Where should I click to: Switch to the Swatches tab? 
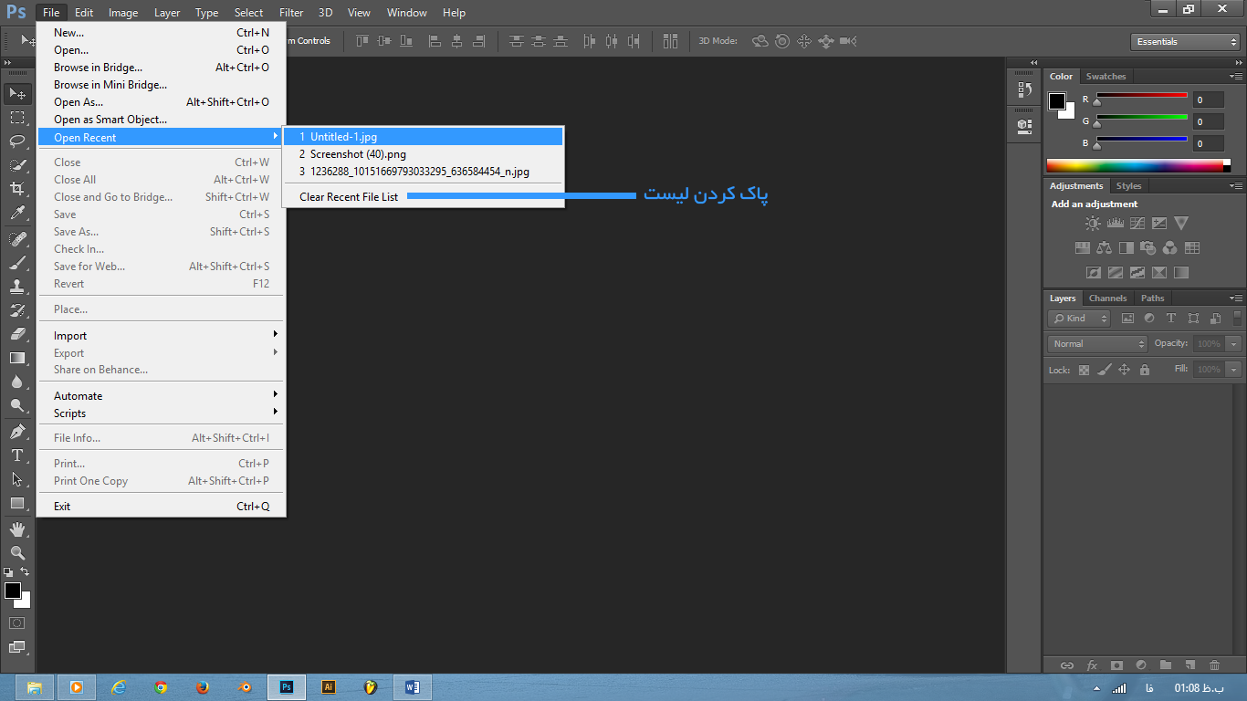1106,77
